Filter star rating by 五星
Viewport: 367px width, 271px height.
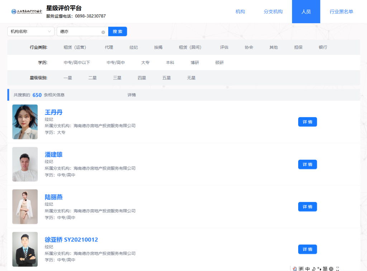click(166, 78)
